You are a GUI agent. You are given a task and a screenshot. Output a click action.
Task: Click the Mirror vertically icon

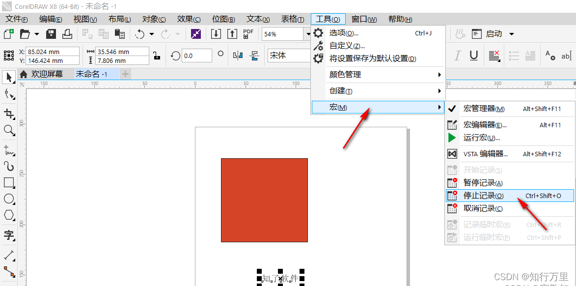point(254,56)
